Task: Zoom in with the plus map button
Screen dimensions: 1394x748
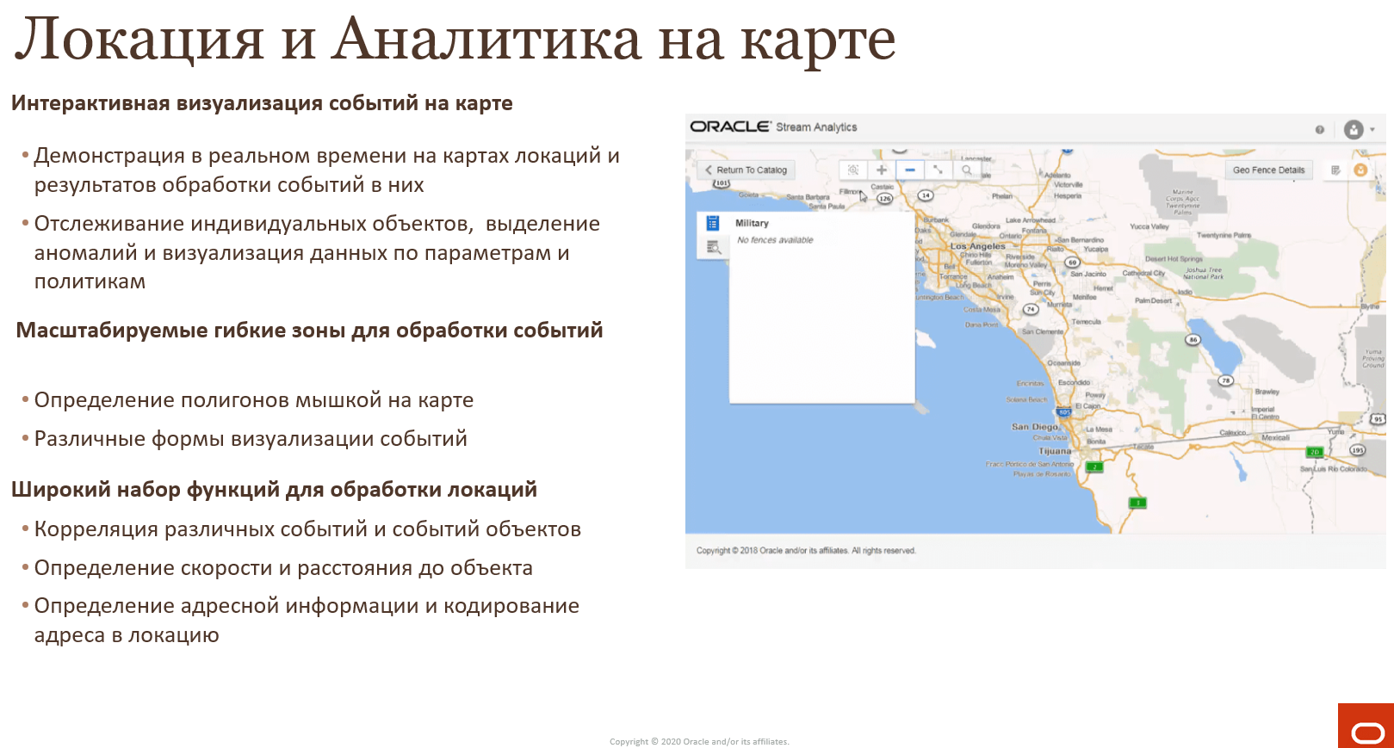Action: pos(882,170)
